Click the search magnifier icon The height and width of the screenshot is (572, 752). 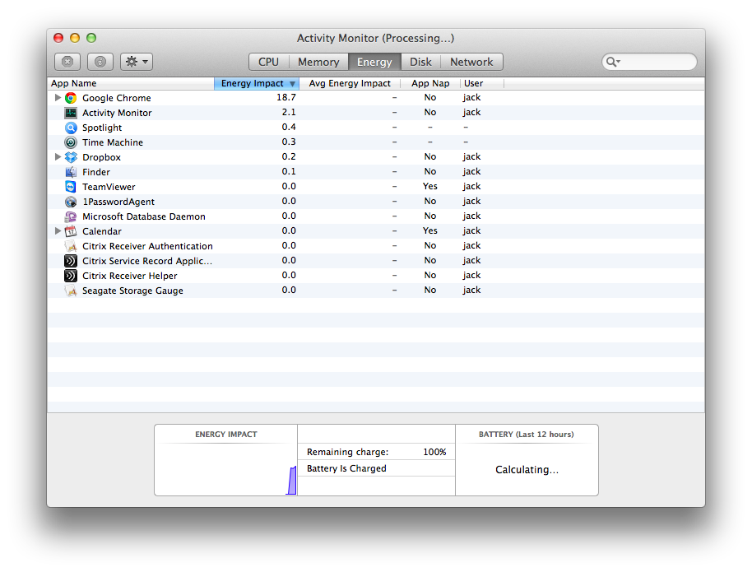[613, 62]
